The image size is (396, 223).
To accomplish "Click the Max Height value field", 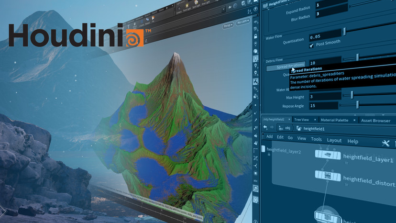I will (x=324, y=96).
